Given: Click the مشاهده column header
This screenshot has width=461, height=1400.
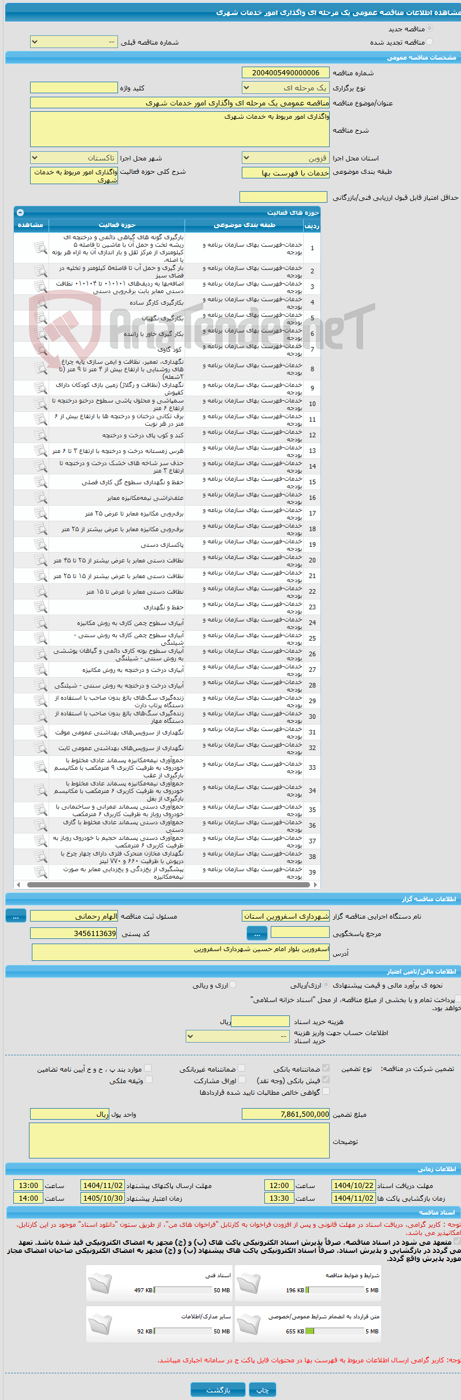Looking at the screenshot, I should click(31, 225).
